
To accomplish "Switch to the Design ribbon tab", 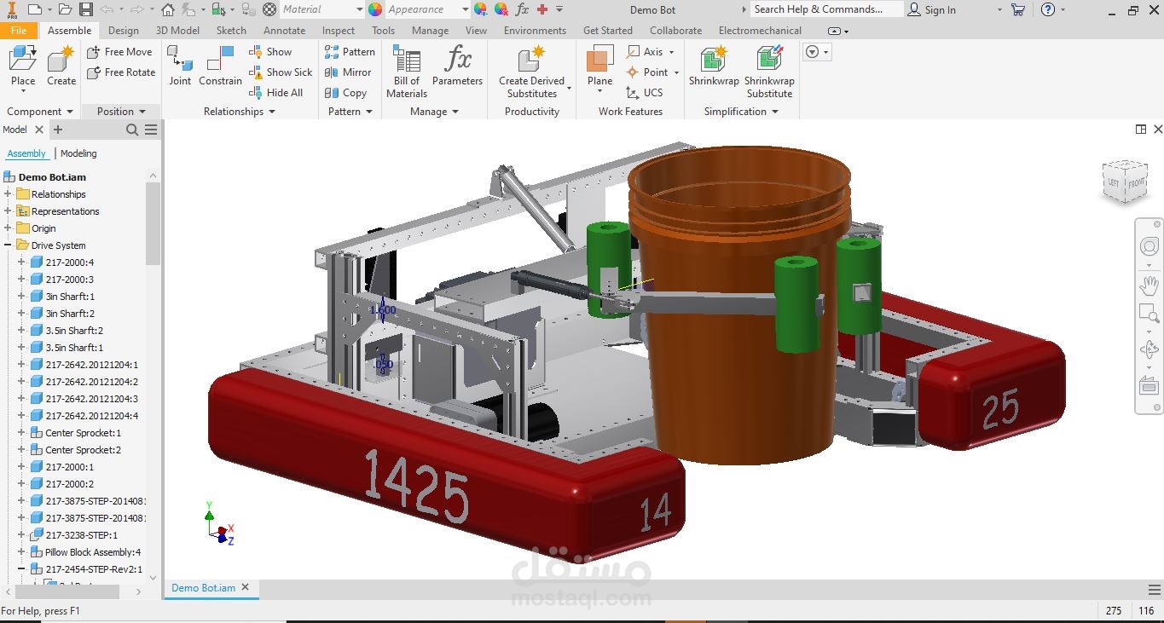I will click(x=123, y=31).
